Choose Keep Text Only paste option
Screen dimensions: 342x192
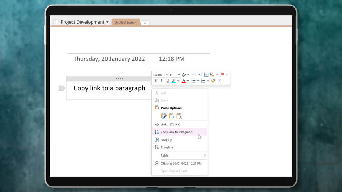pos(179,116)
